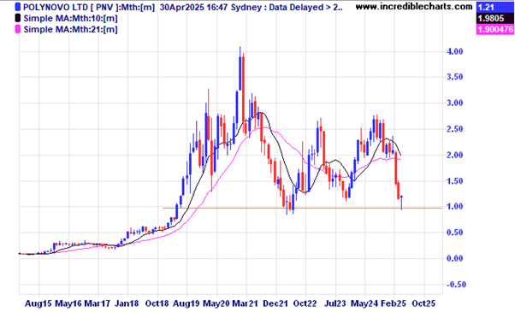515x312 pixels.
Task: Click the 4.00 price axis label
Action: 454,51
